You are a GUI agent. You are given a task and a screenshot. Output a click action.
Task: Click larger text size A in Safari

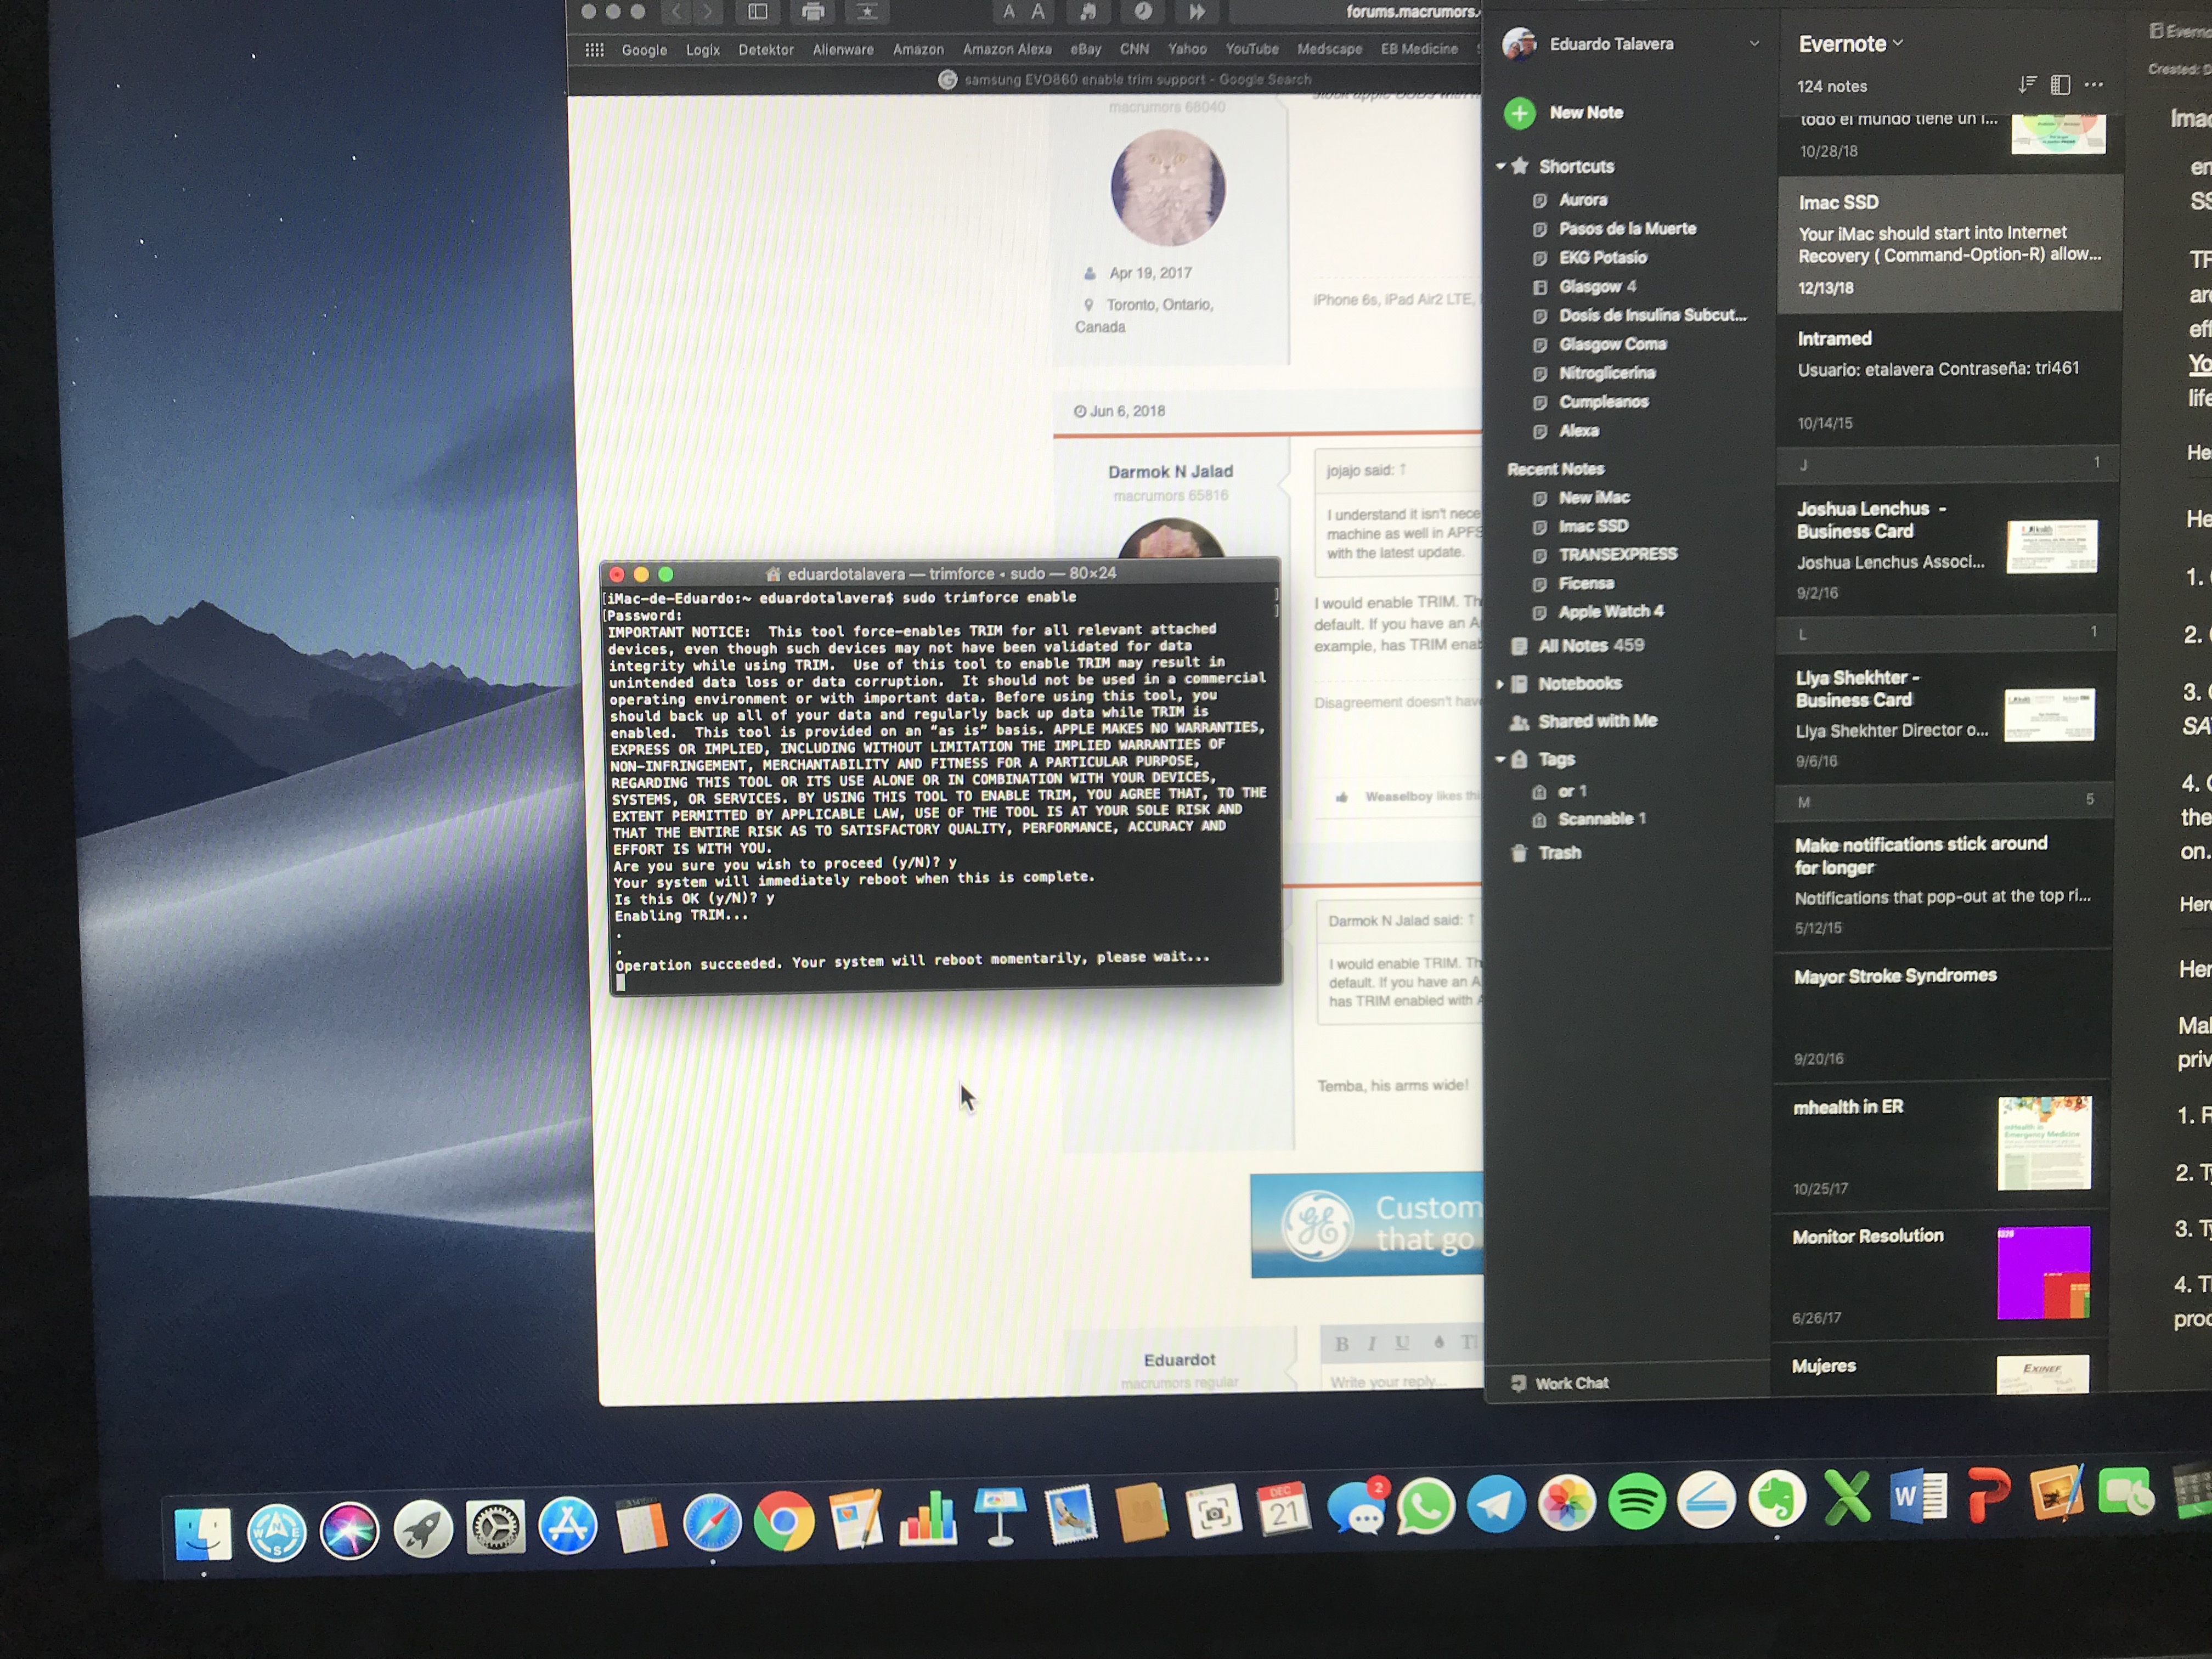click(1038, 12)
